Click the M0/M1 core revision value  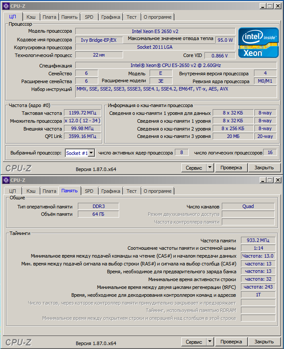tap(265, 81)
